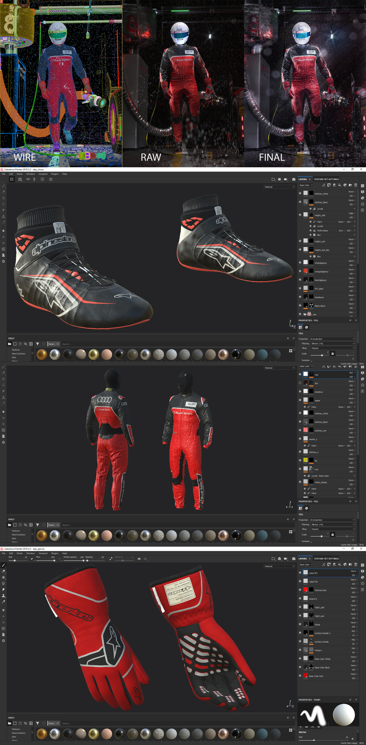This screenshot has width=366, height=745.
Task: Select the Projection tool in gloves window
Action: [x=3, y=577]
